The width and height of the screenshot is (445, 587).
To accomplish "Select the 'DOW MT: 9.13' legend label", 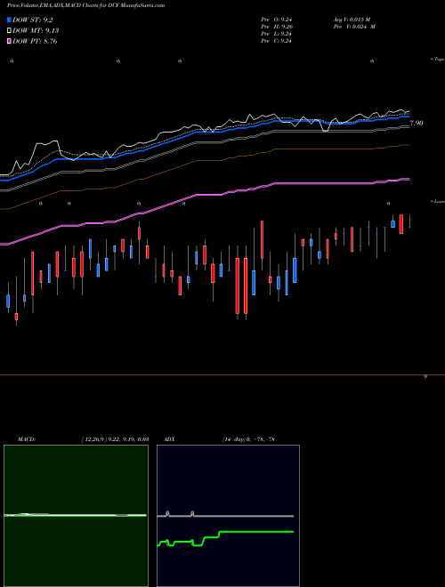I will (x=36, y=31).
